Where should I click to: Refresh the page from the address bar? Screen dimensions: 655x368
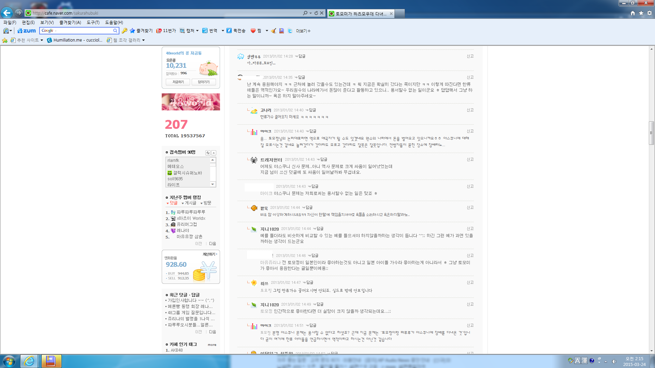click(316, 13)
